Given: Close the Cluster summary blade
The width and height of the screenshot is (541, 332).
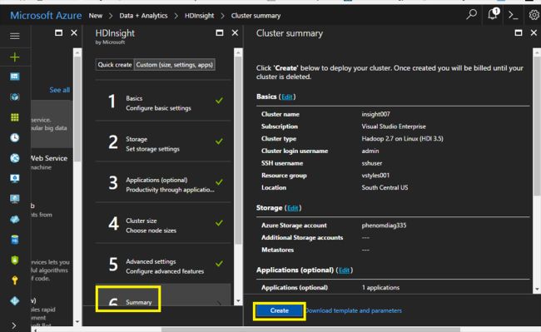Looking at the screenshot, I should (x=534, y=32).
